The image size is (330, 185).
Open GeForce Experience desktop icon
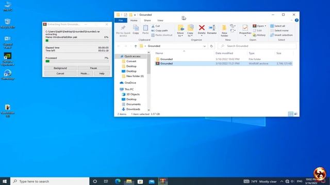8,59
